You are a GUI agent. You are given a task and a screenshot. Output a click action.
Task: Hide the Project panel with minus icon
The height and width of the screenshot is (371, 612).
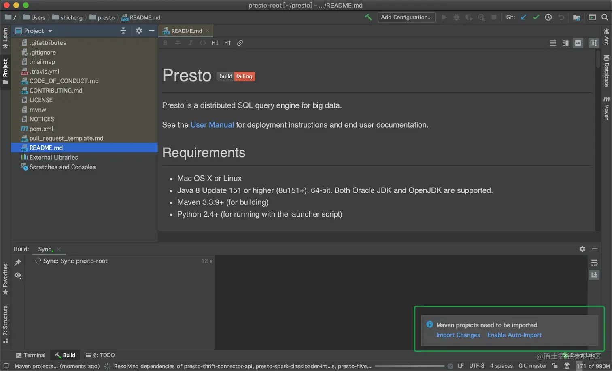pyautogui.click(x=151, y=31)
